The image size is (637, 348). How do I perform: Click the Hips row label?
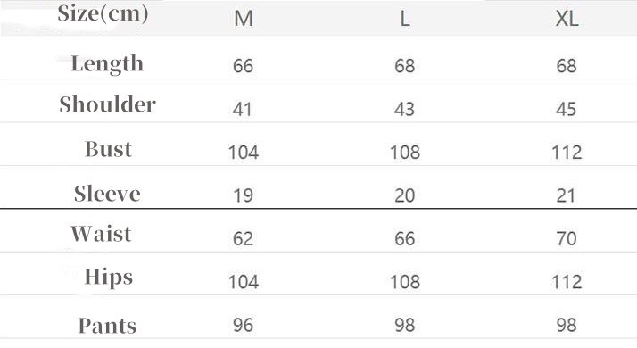point(109,278)
